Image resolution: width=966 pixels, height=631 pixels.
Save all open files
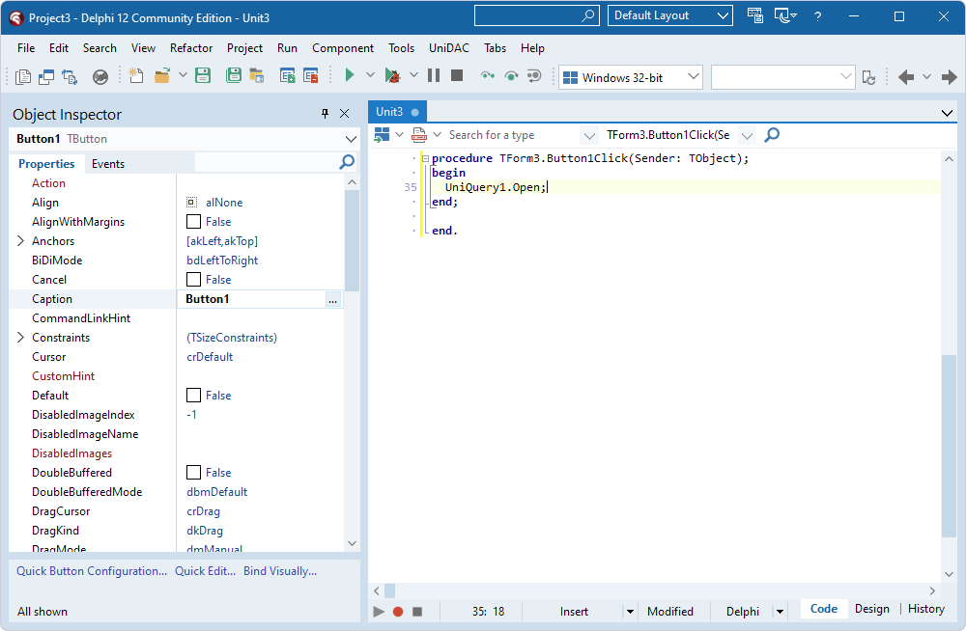[x=234, y=74]
